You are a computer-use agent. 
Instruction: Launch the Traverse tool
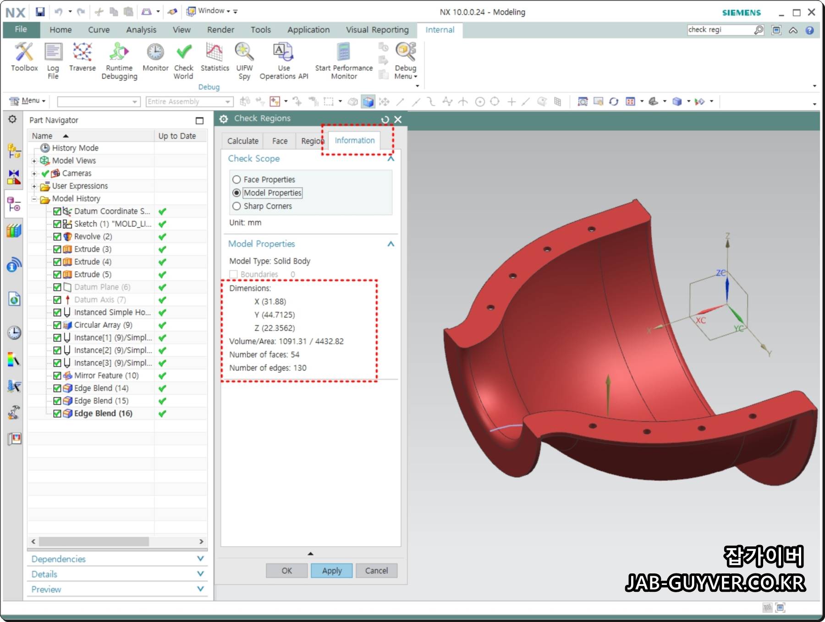pos(82,57)
